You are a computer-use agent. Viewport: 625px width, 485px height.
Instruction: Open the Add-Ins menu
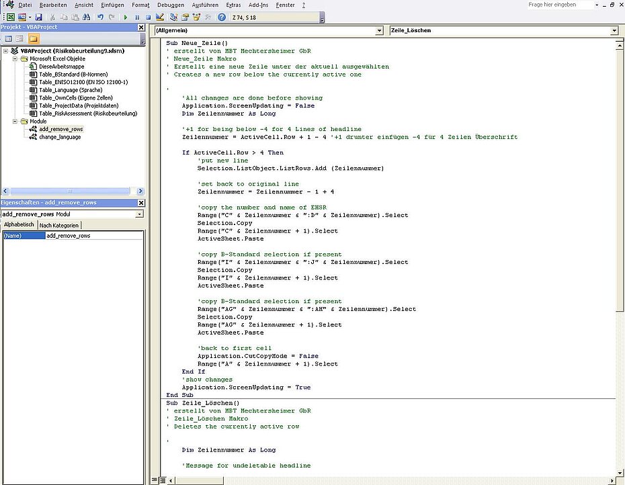pyautogui.click(x=258, y=5)
